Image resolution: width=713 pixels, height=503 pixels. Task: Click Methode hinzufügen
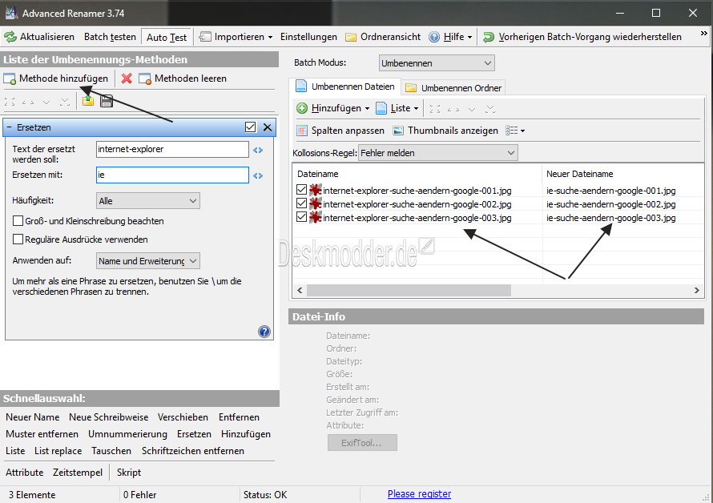[56, 78]
